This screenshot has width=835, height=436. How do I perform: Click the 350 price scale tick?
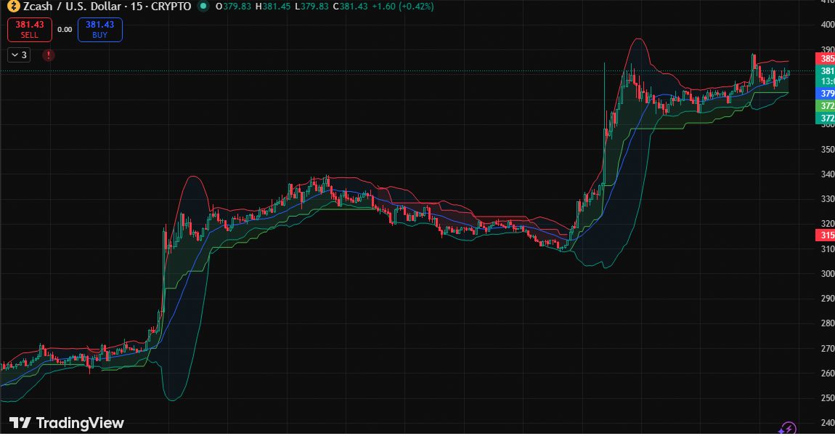point(828,149)
